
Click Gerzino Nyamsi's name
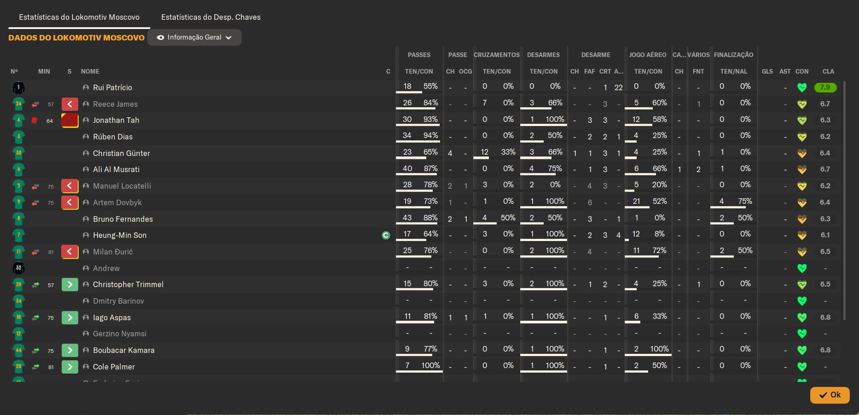120,334
